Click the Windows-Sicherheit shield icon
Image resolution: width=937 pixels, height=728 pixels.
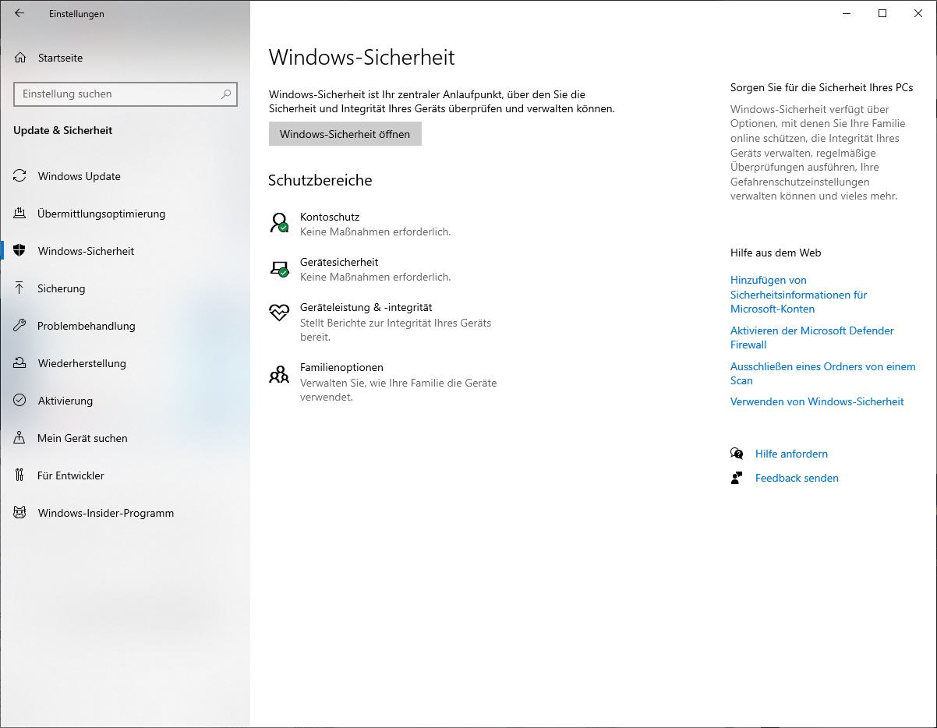(x=19, y=251)
